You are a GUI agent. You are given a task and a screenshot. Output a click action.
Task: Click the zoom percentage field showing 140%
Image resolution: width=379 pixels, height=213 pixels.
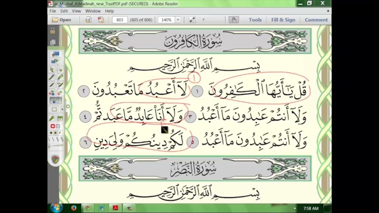click(166, 20)
